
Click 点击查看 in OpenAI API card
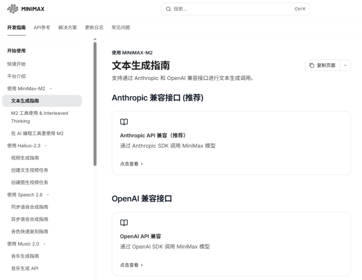coord(131,265)
